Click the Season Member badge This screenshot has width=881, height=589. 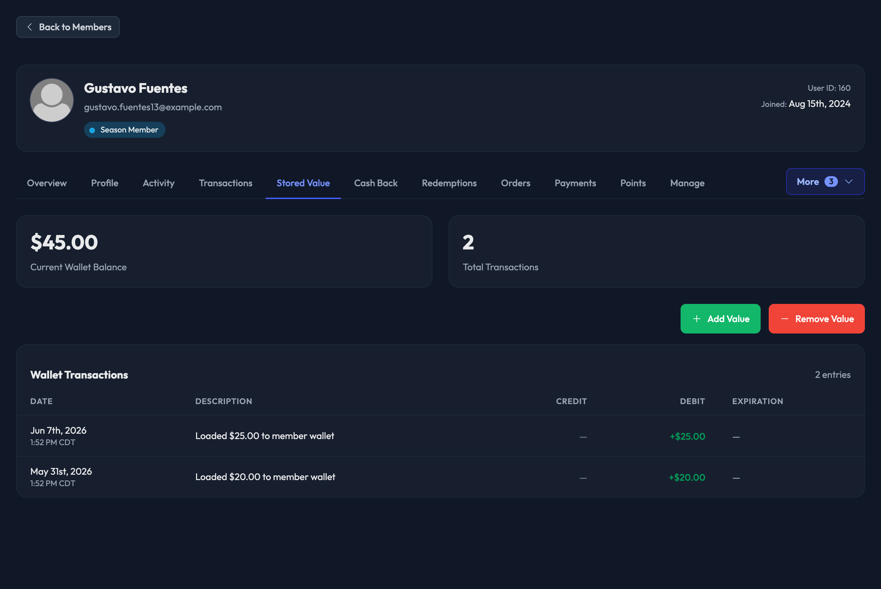pos(125,130)
